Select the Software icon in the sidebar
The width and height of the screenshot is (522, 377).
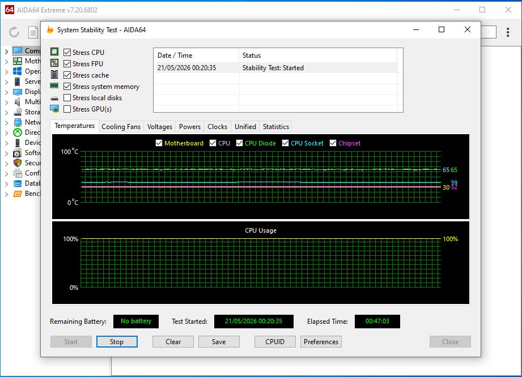(x=18, y=153)
